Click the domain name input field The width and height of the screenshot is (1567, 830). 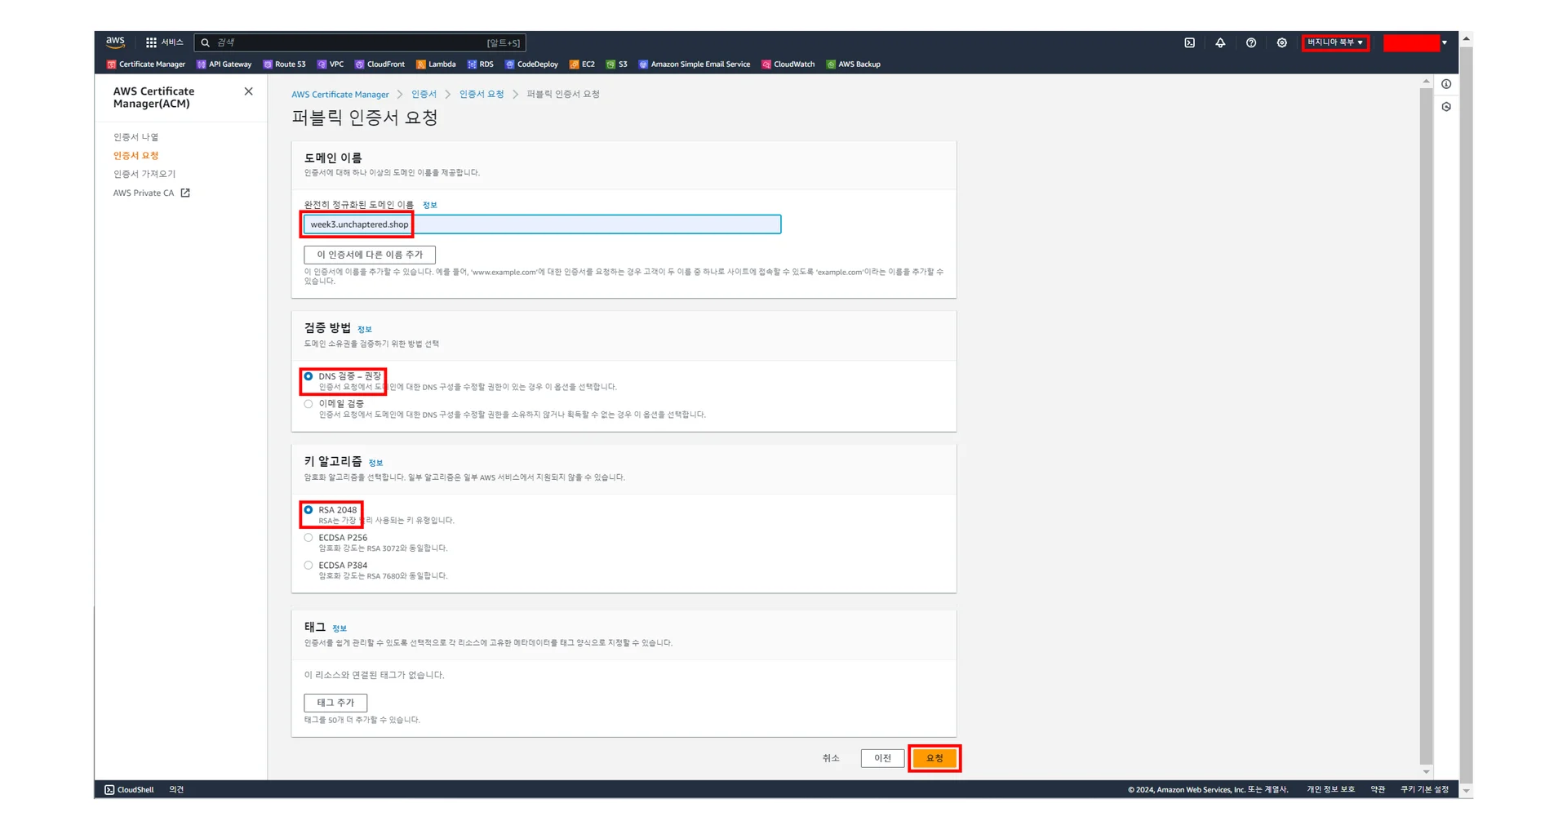point(543,224)
